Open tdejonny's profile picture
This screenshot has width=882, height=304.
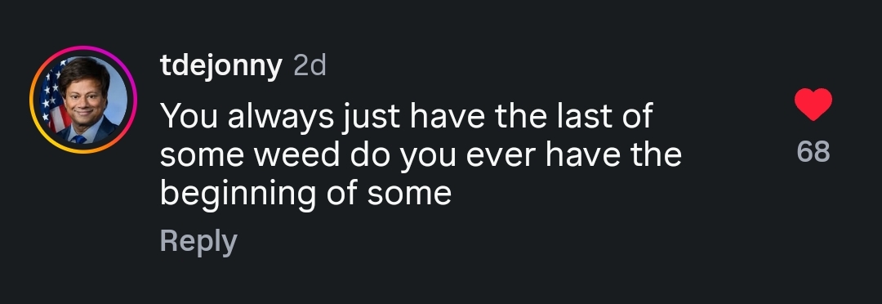[x=83, y=100]
